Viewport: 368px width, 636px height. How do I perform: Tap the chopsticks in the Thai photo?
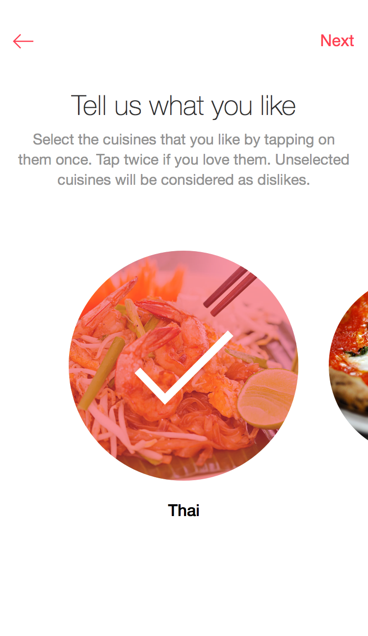[x=230, y=291]
